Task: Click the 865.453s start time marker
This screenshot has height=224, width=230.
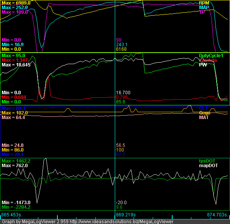Action: [12, 215]
